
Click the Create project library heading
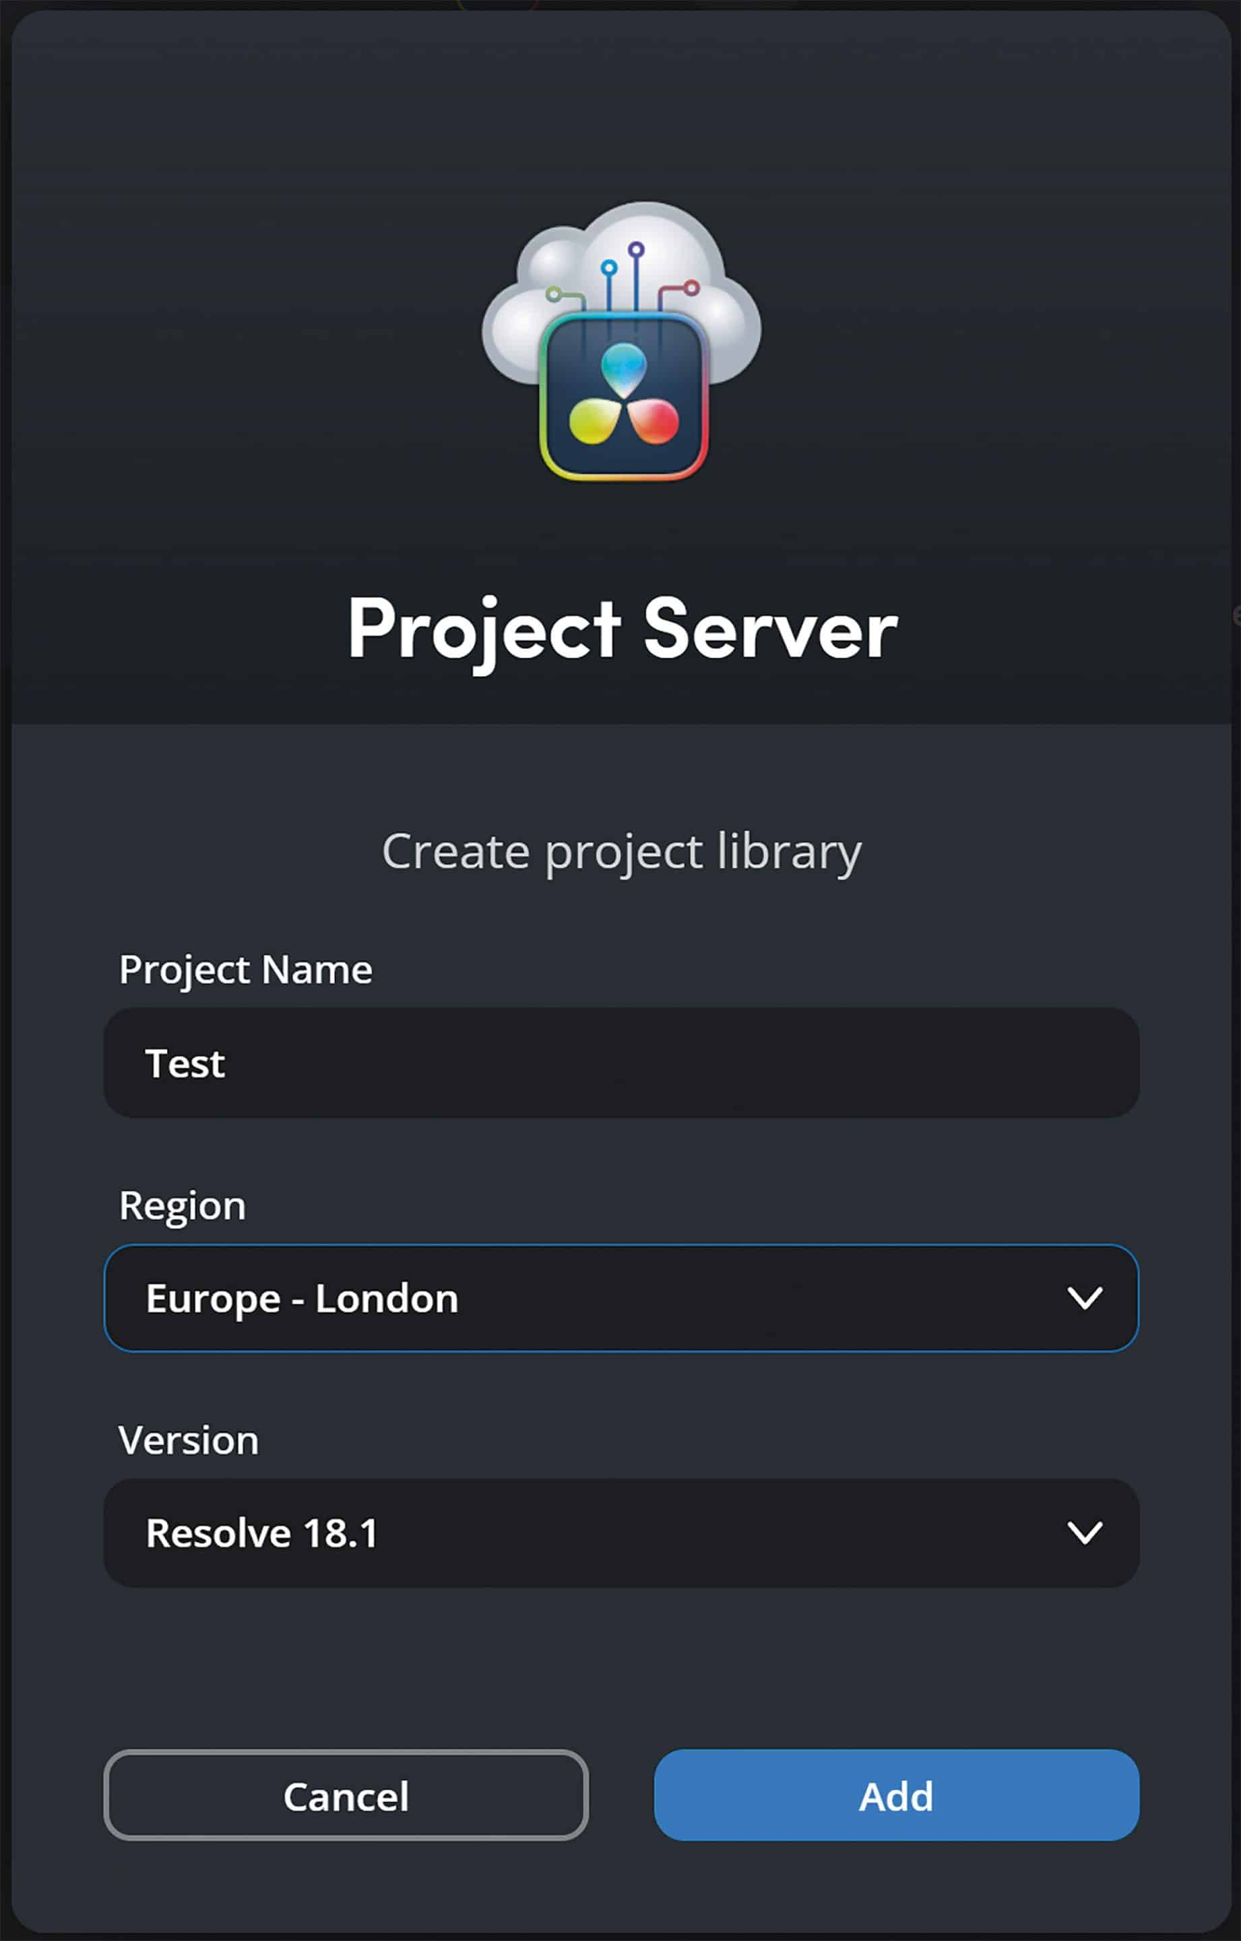(x=620, y=851)
